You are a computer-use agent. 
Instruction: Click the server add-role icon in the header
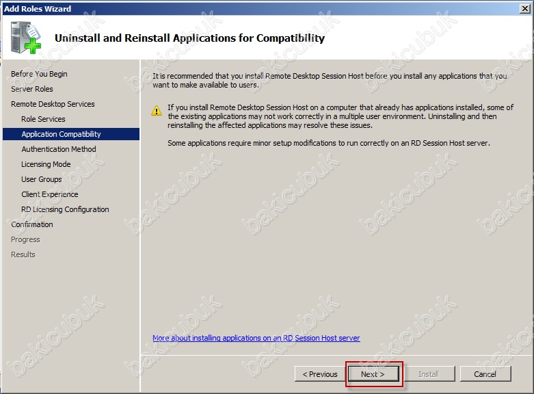[25, 38]
